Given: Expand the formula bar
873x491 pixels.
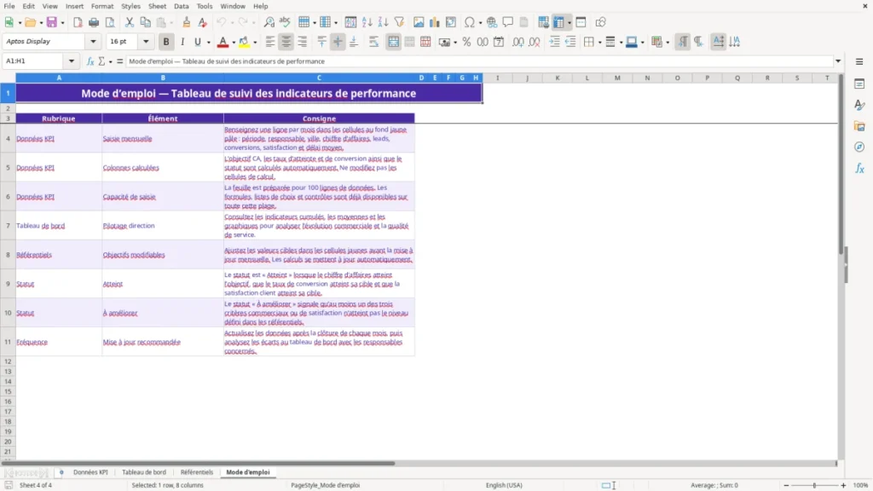Looking at the screenshot, I should [x=838, y=61].
